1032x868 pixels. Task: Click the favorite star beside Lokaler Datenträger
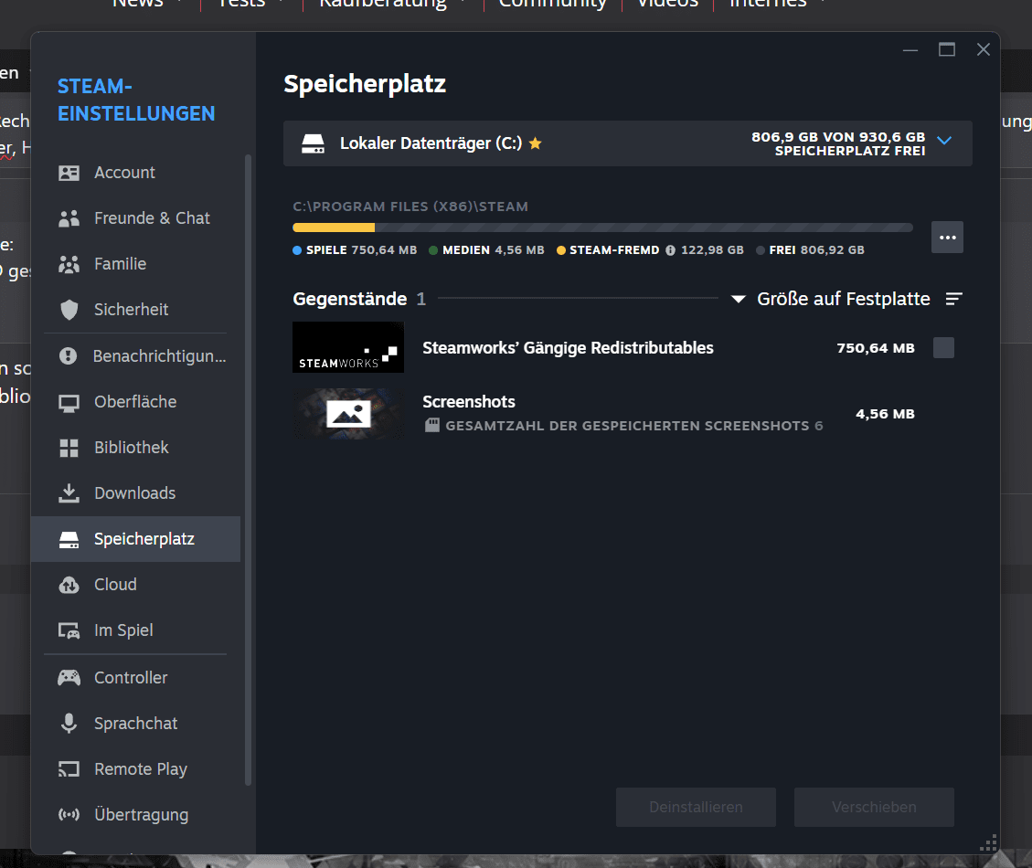pos(536,143)
